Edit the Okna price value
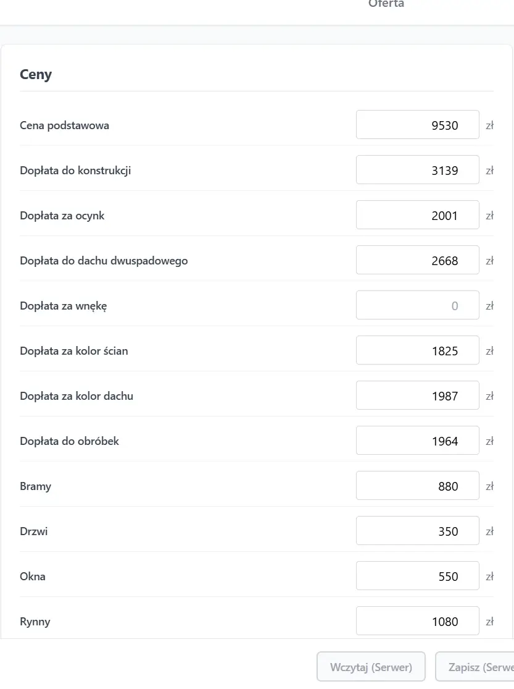Screen dimensions: 514x689 [x=418, y=576]
